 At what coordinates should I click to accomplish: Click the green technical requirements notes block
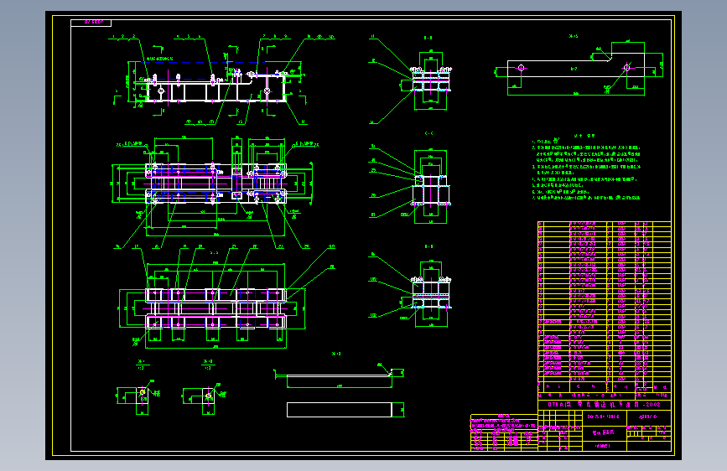[586, 168]
